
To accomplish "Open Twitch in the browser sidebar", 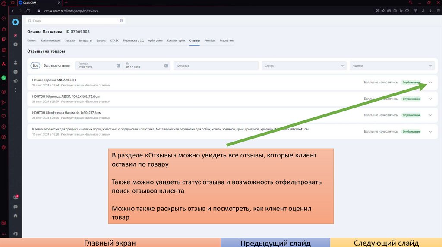I will (3, 40).
